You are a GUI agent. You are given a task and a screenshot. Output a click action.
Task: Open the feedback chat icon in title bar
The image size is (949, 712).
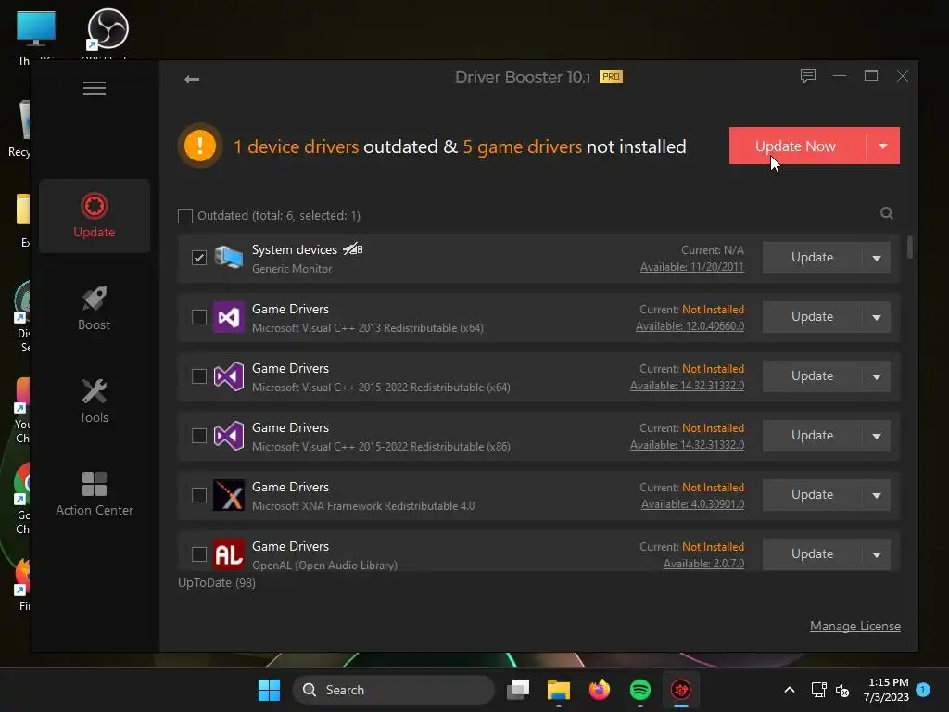(x=808, y=76)
